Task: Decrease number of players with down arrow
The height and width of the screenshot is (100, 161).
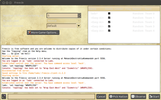Action: click(79, 17)
